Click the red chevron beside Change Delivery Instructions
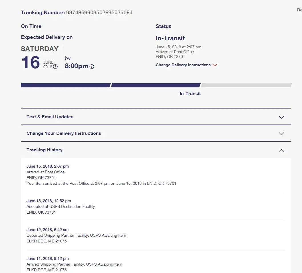Image resolution: width=302 pixels, height=273 pixels. click(215, 65)
